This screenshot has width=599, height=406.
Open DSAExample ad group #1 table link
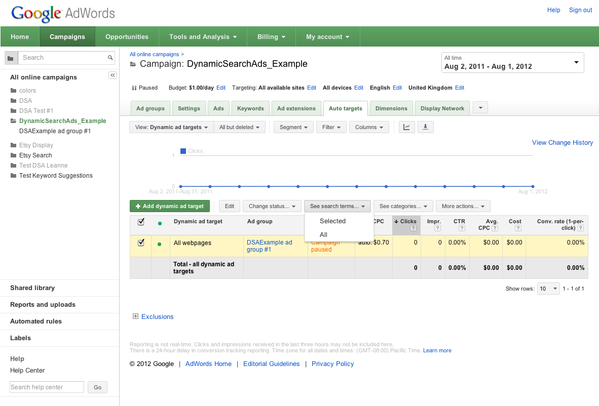coord(269,246)
